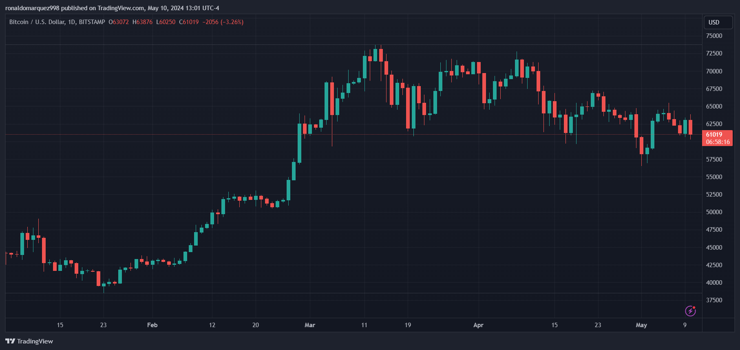Click the percent change −2056 (−3.26%) text
740x350 pixels.
pos(223,22)
